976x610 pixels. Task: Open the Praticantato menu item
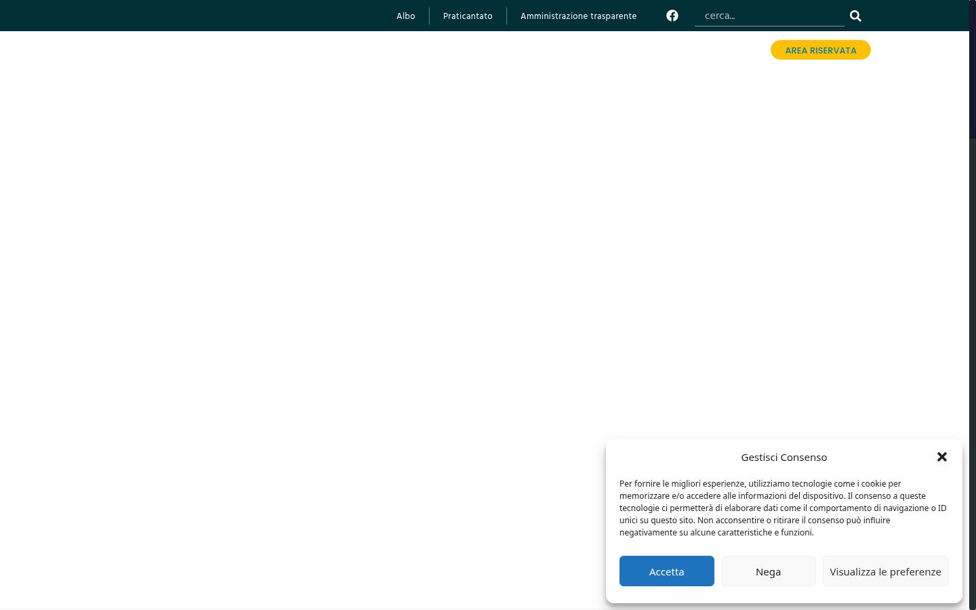(468, 16)
